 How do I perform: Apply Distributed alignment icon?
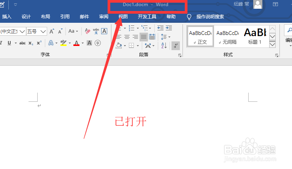[152, 37]
